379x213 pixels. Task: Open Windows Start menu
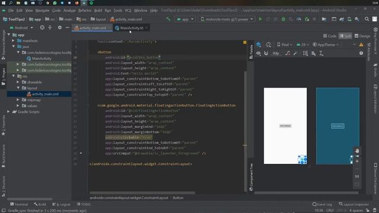click(4, 3)
